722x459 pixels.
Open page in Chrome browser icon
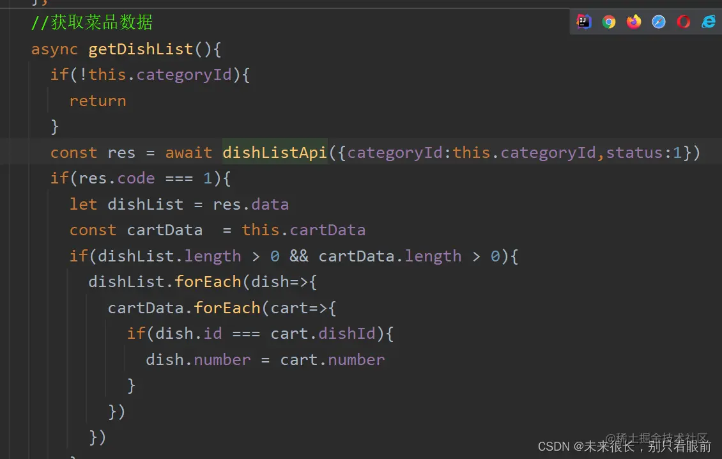point(609,22)
